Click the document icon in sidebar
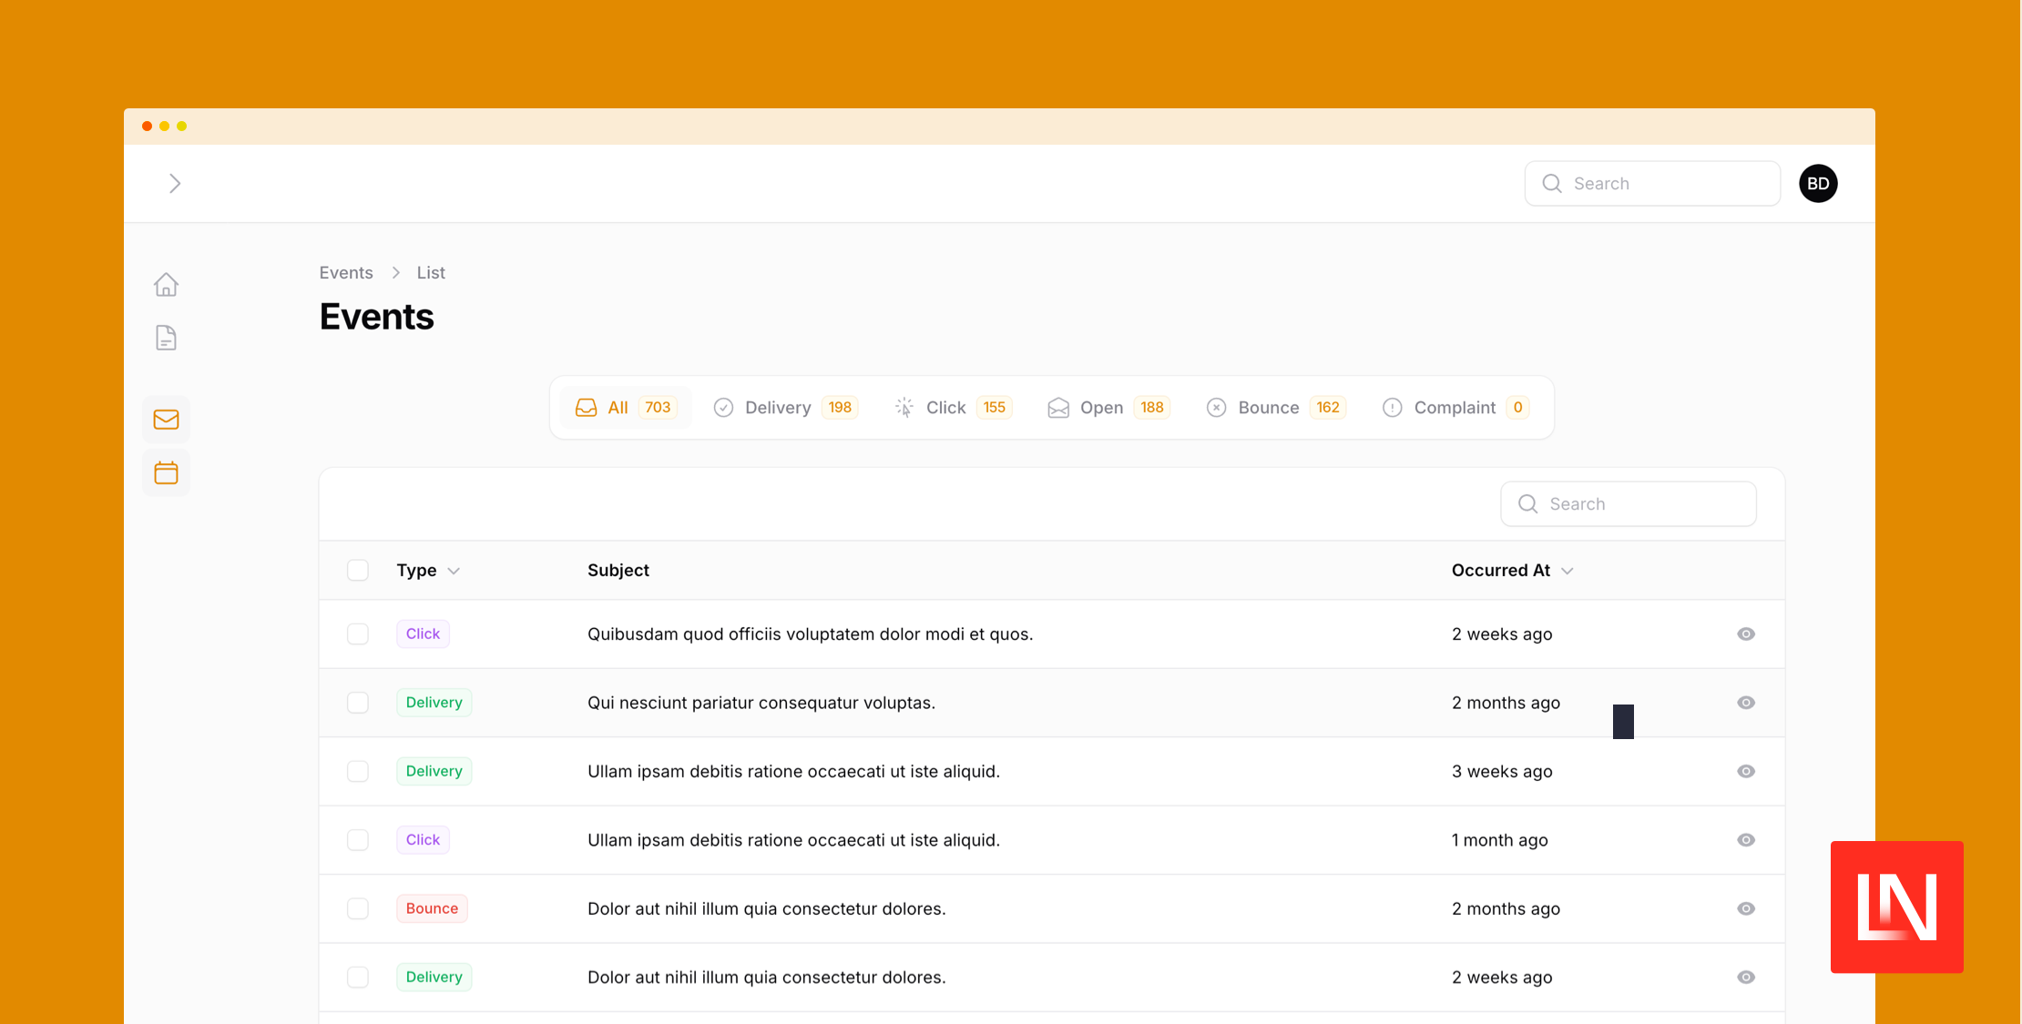 coord(165,339)
